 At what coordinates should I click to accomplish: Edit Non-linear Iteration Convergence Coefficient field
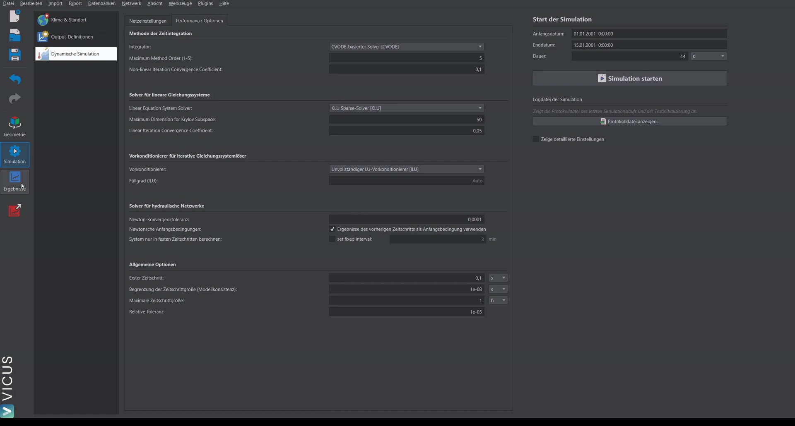(x=407, y=69)
